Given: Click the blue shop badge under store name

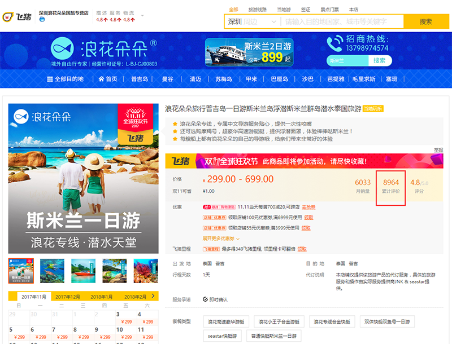Looking at the screenshot, I should pyautogui.click(x=42, y=19).
